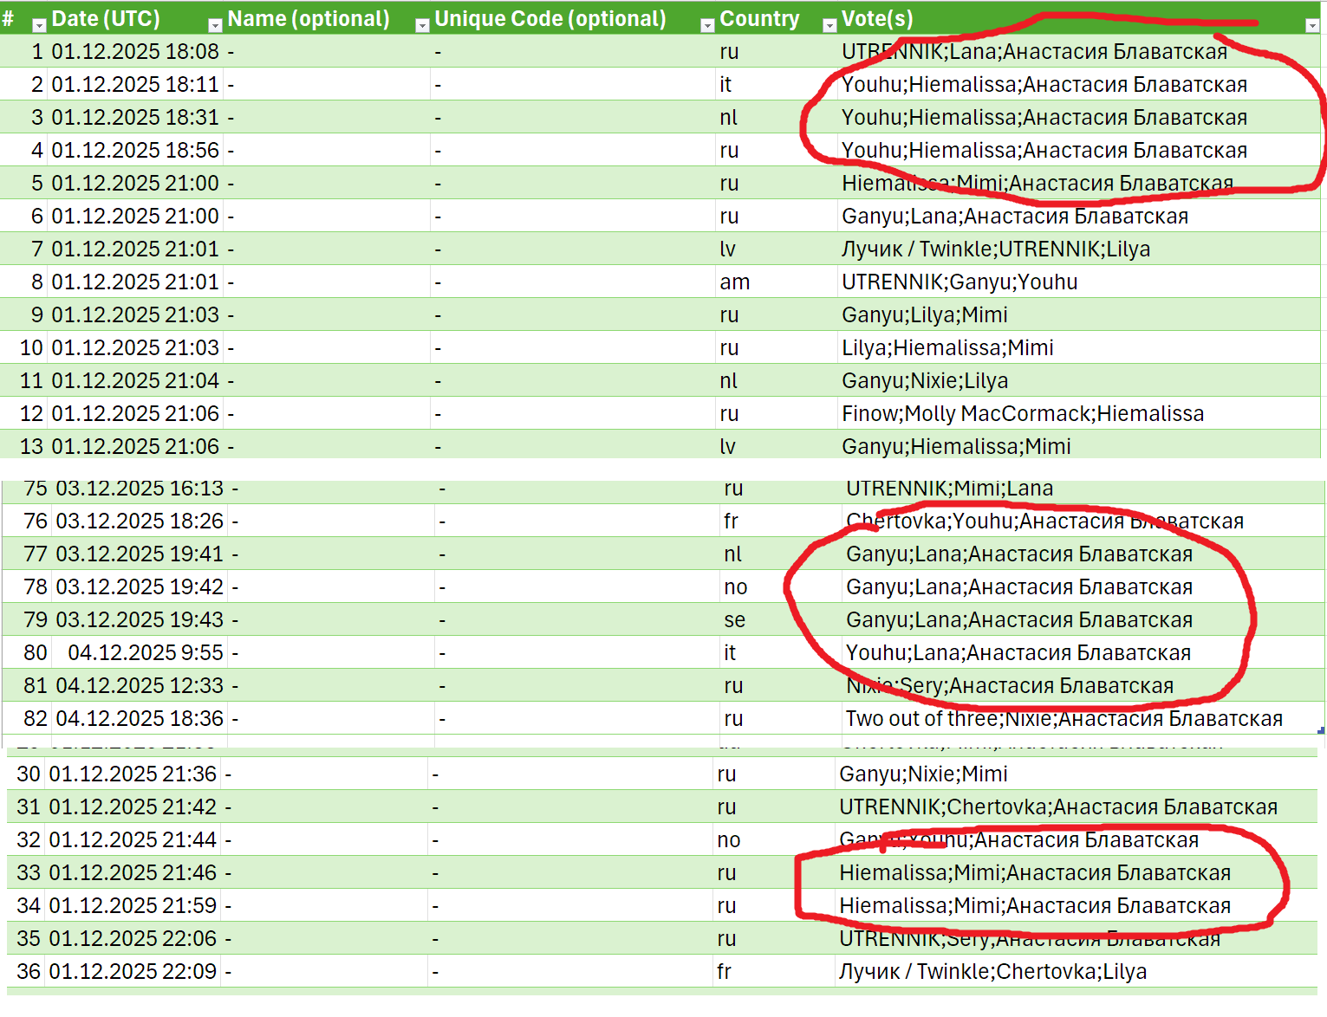This screenshot has width=1327, height=1017.
Task: Click the Лучик / Twinkle;UTRENNIK;Lilya vote cell
Action: 996,249
